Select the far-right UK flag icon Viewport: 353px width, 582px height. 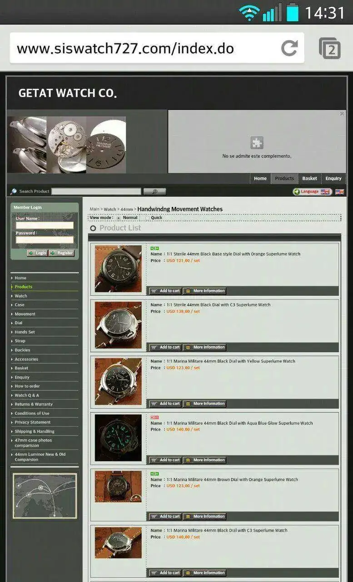coord(339,192)
